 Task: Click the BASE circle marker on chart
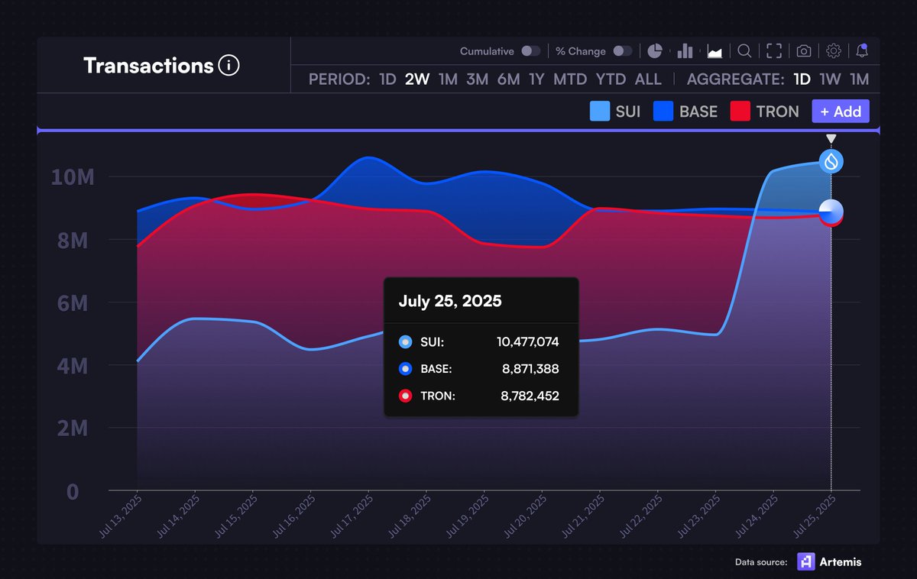click(831, 212)
